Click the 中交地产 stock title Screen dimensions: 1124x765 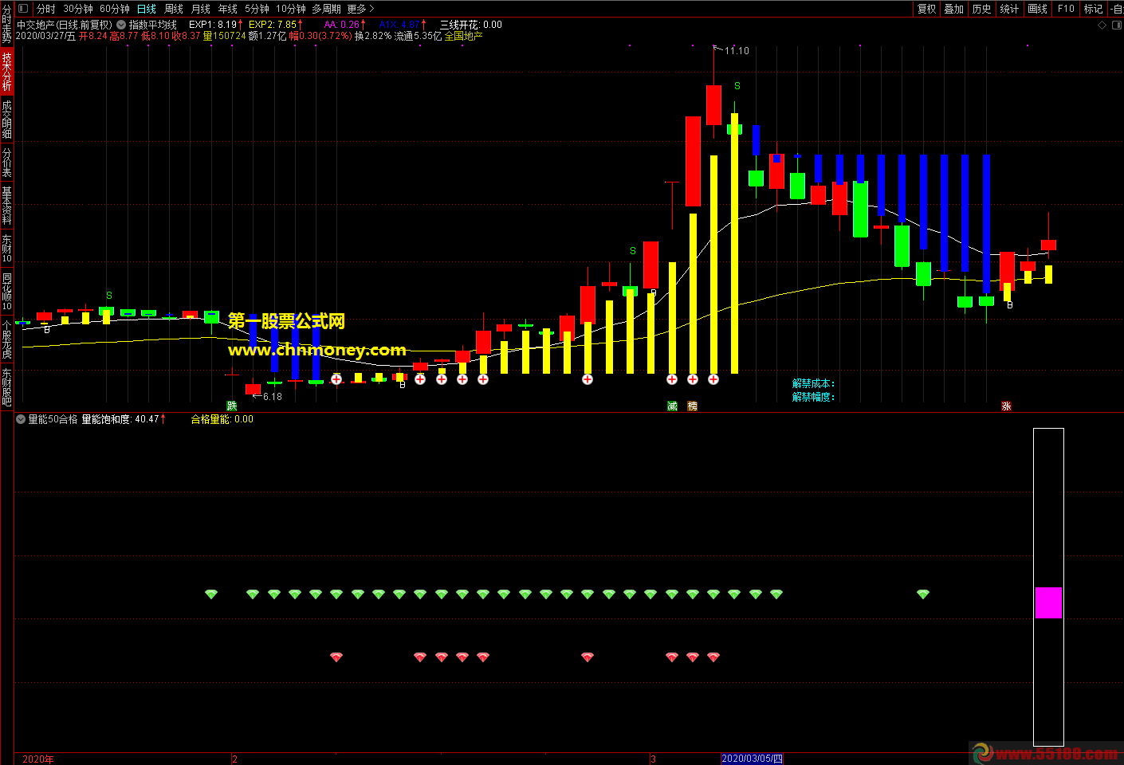coord(65,25)
